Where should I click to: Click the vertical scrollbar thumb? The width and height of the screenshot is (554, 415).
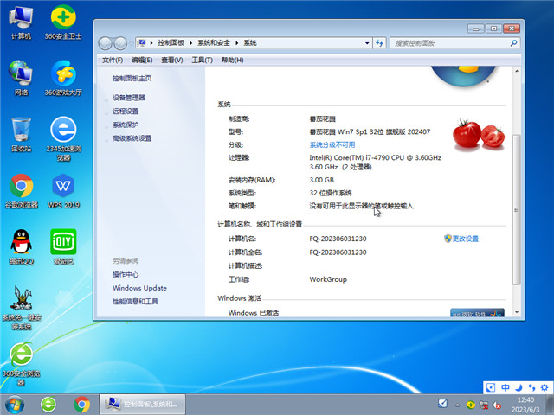[517, 209]
